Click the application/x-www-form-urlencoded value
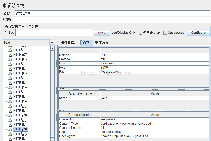This screenshot has width=211, height=141. pos(154,124)
